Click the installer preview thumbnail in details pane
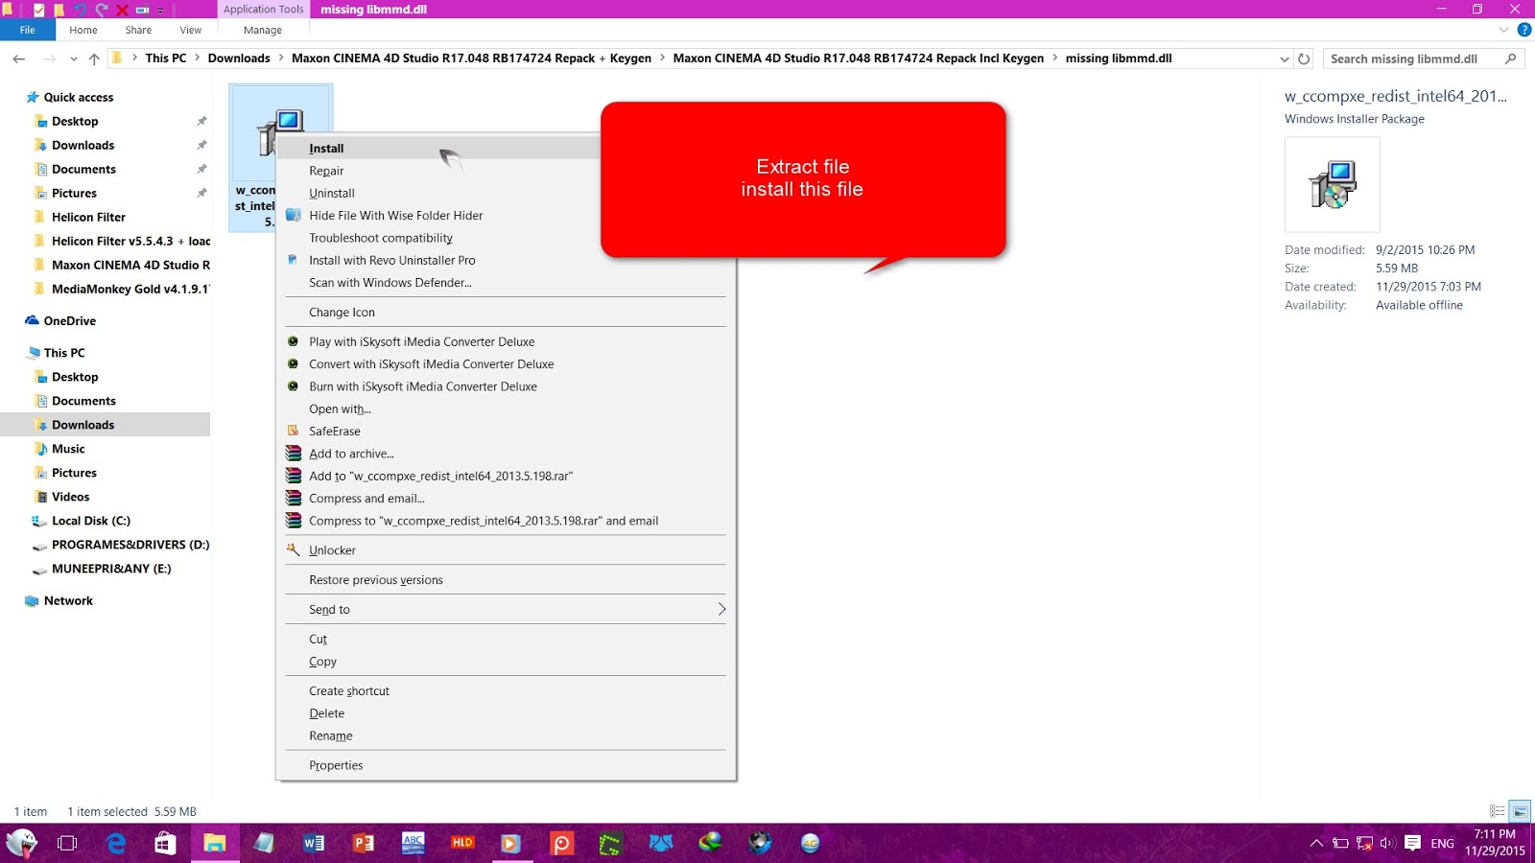1535x863 pixels. pos(1333,184)
